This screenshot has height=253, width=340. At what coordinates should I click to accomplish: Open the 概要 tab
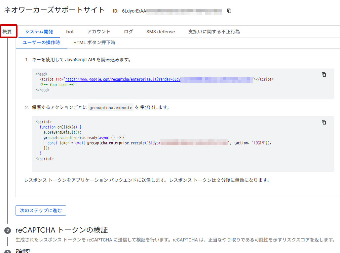tap(7, 32)
